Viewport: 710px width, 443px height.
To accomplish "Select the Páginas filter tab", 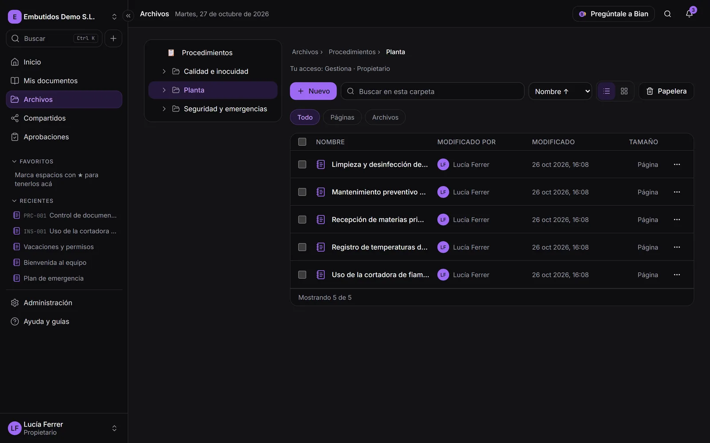I will click(342, 117).
